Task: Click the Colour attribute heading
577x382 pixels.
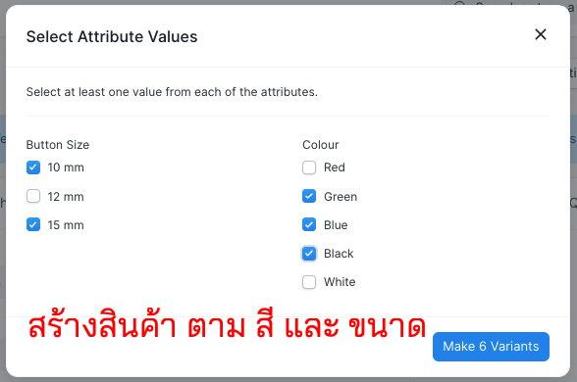Action: click(x=321, y=145)
